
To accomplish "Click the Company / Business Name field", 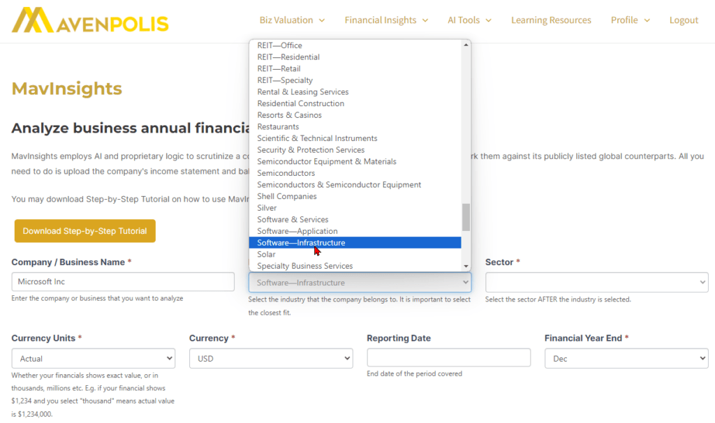I will click(x=123, y=282).
